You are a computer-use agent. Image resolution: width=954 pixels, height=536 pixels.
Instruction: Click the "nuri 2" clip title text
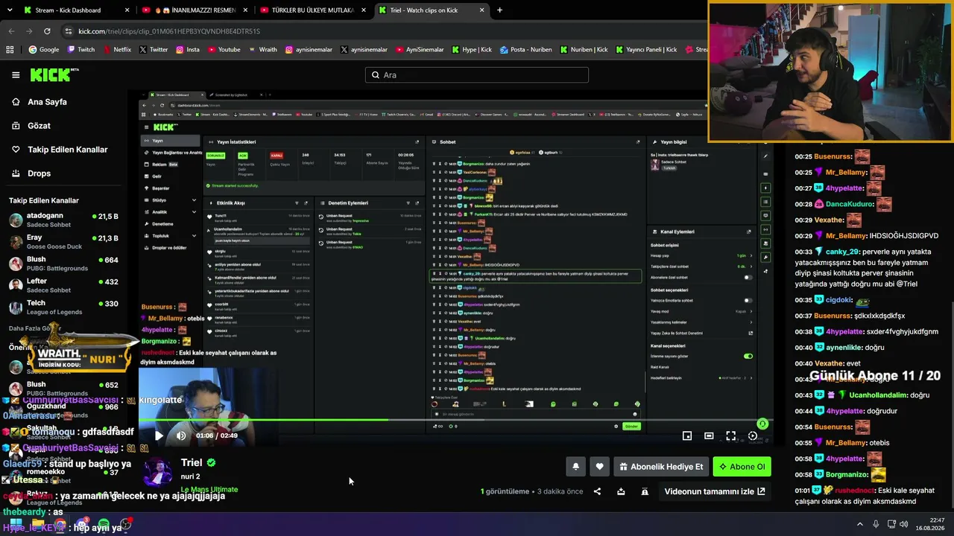(x=191, y=476)
